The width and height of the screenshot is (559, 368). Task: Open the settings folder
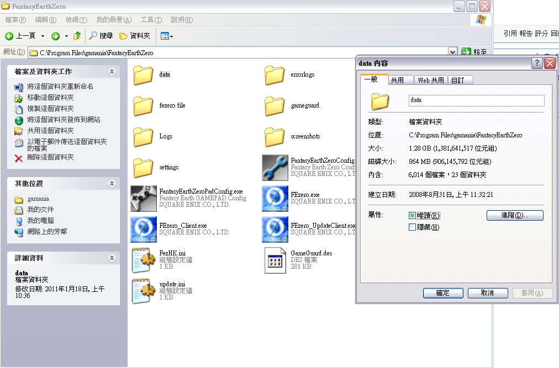coord(143,168)
